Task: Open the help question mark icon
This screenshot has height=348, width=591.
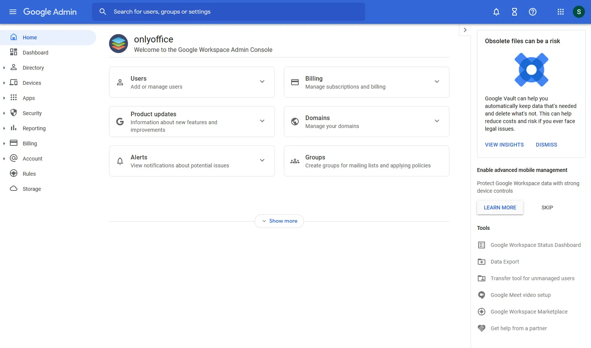Action: (533, 12)
